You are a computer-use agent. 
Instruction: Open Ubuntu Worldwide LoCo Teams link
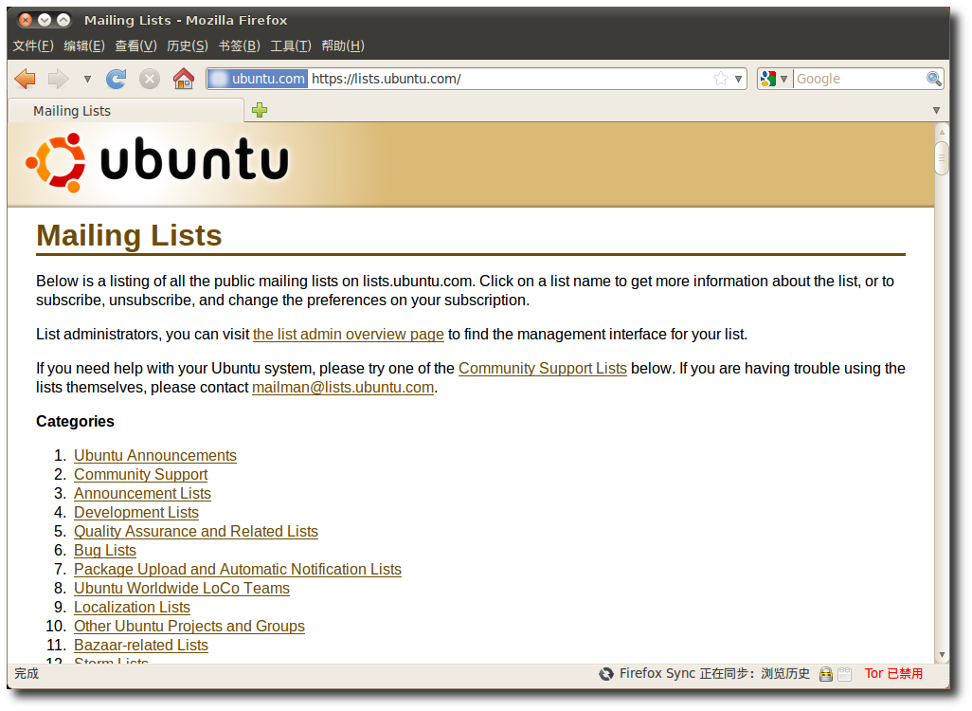(182, 588)
